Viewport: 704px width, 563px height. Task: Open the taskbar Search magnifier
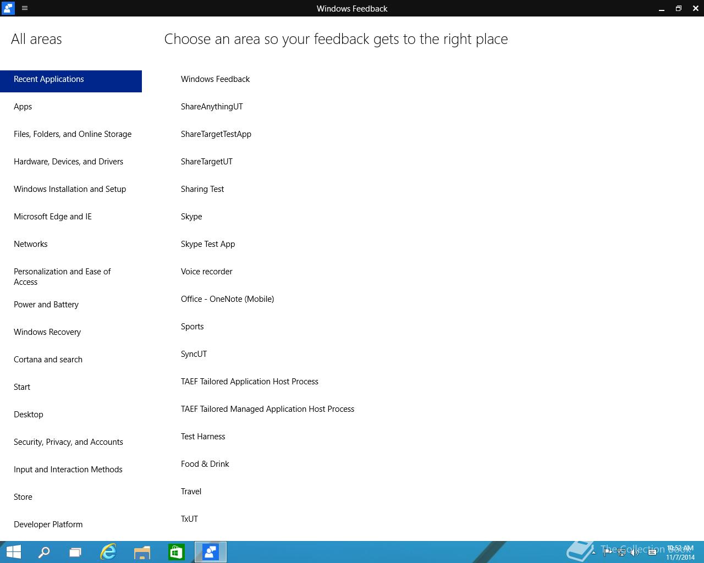[44, 552]
